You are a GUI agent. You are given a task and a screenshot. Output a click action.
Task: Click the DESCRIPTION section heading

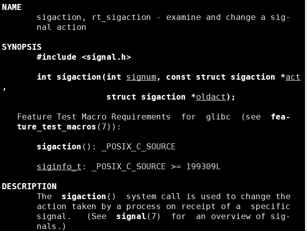pyautogui.click(x=29, y=186)
